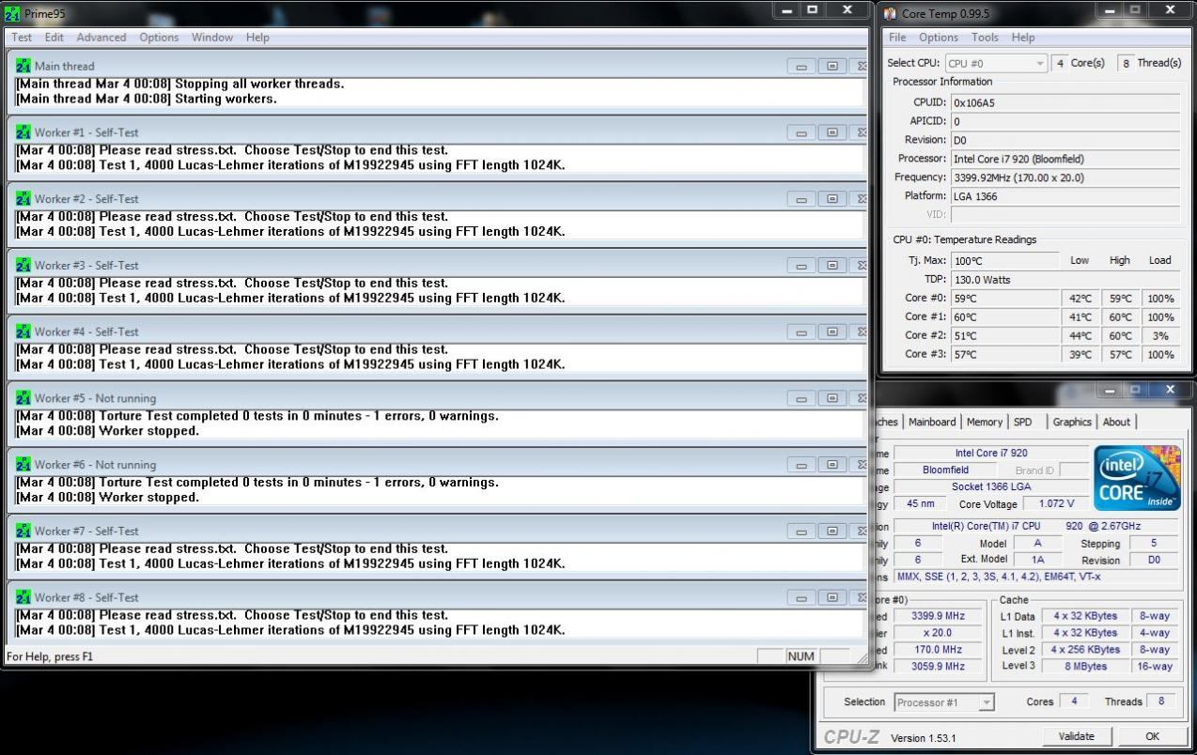Click the TDP value 130.0 Watts
The height and width of the screenshot is (755, 1197).
tap(1065, 279)
